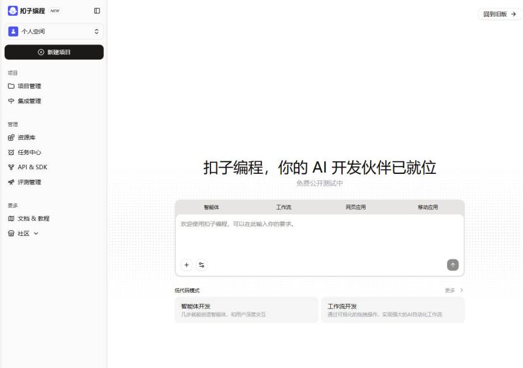The image size is (523, 368).
Task: Switch to the 移动应用 tab
Action: pos(428,207)
